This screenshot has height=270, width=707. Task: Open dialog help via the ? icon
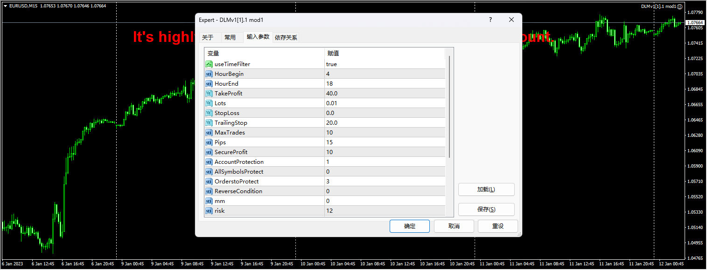coord(490,20)
